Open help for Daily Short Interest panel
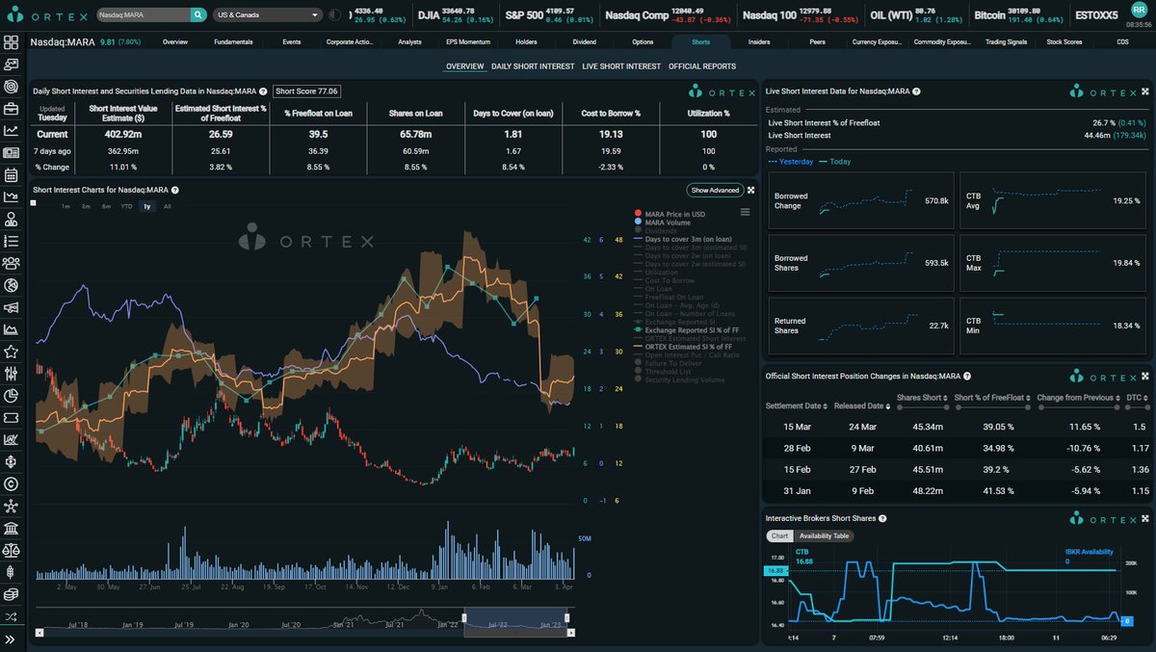1156x652 pixels. [x=263, y=91]
